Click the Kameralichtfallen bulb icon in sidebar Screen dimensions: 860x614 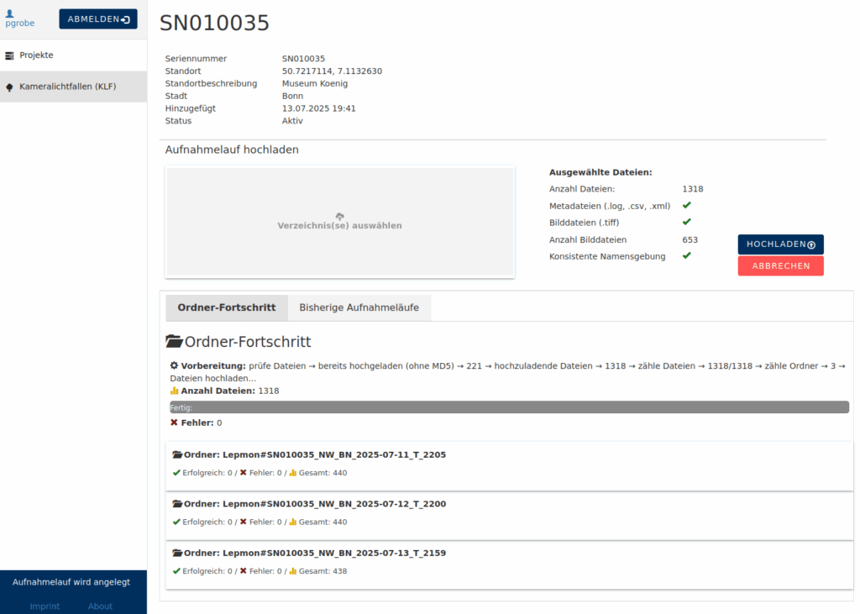(9, 87)
